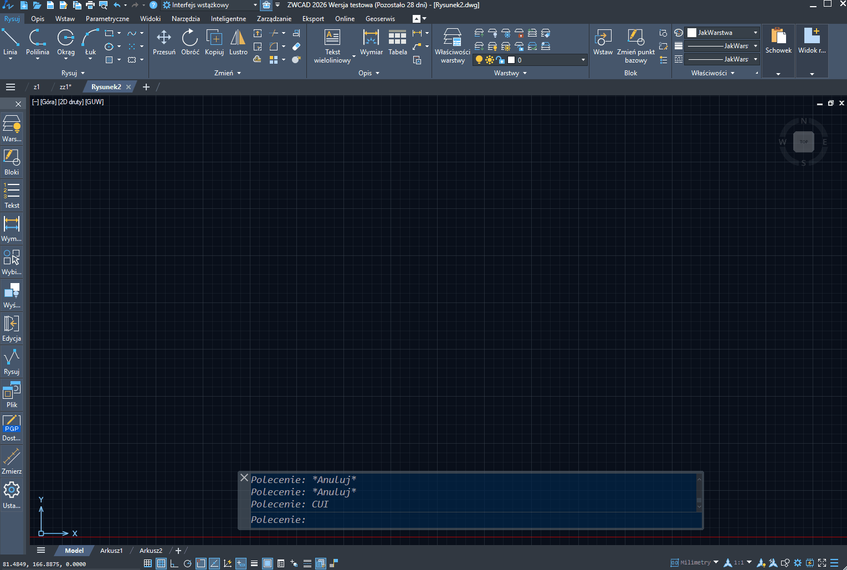
Task: Click the Save icon in quick access toolbar
Action: [x=50, y=5]
